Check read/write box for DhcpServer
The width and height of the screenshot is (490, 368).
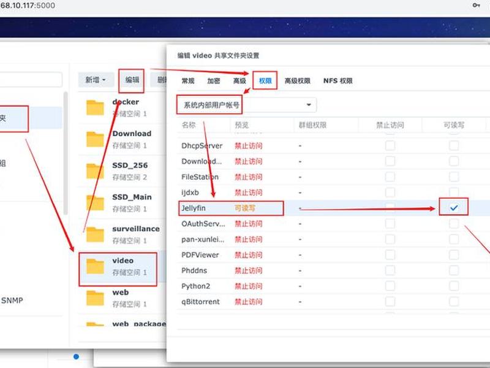pos(454,145)
